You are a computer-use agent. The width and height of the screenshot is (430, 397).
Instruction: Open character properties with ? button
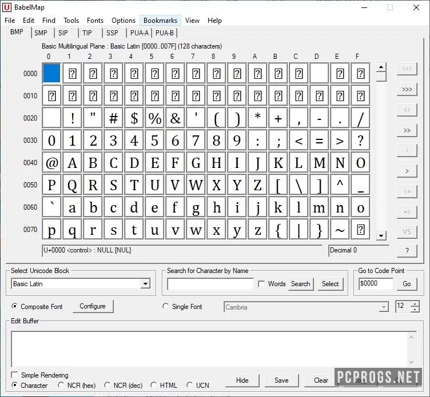[x=407, y=251]
